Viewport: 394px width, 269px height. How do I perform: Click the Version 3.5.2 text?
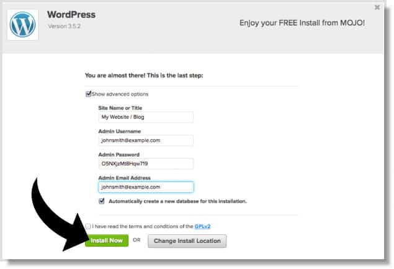click(65, 27)
